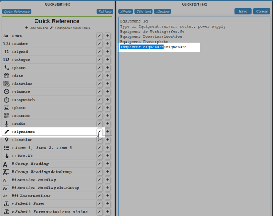This screenshot has width=273, height=216.
Task: Add a :stopwatch line with plus icon
Action: 107,100
